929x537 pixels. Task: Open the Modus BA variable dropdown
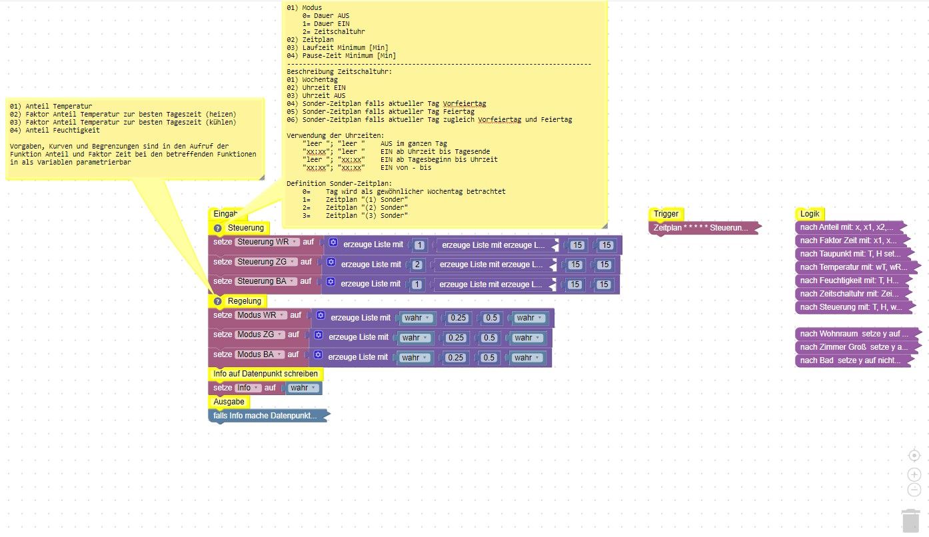[x=260, y=354]
